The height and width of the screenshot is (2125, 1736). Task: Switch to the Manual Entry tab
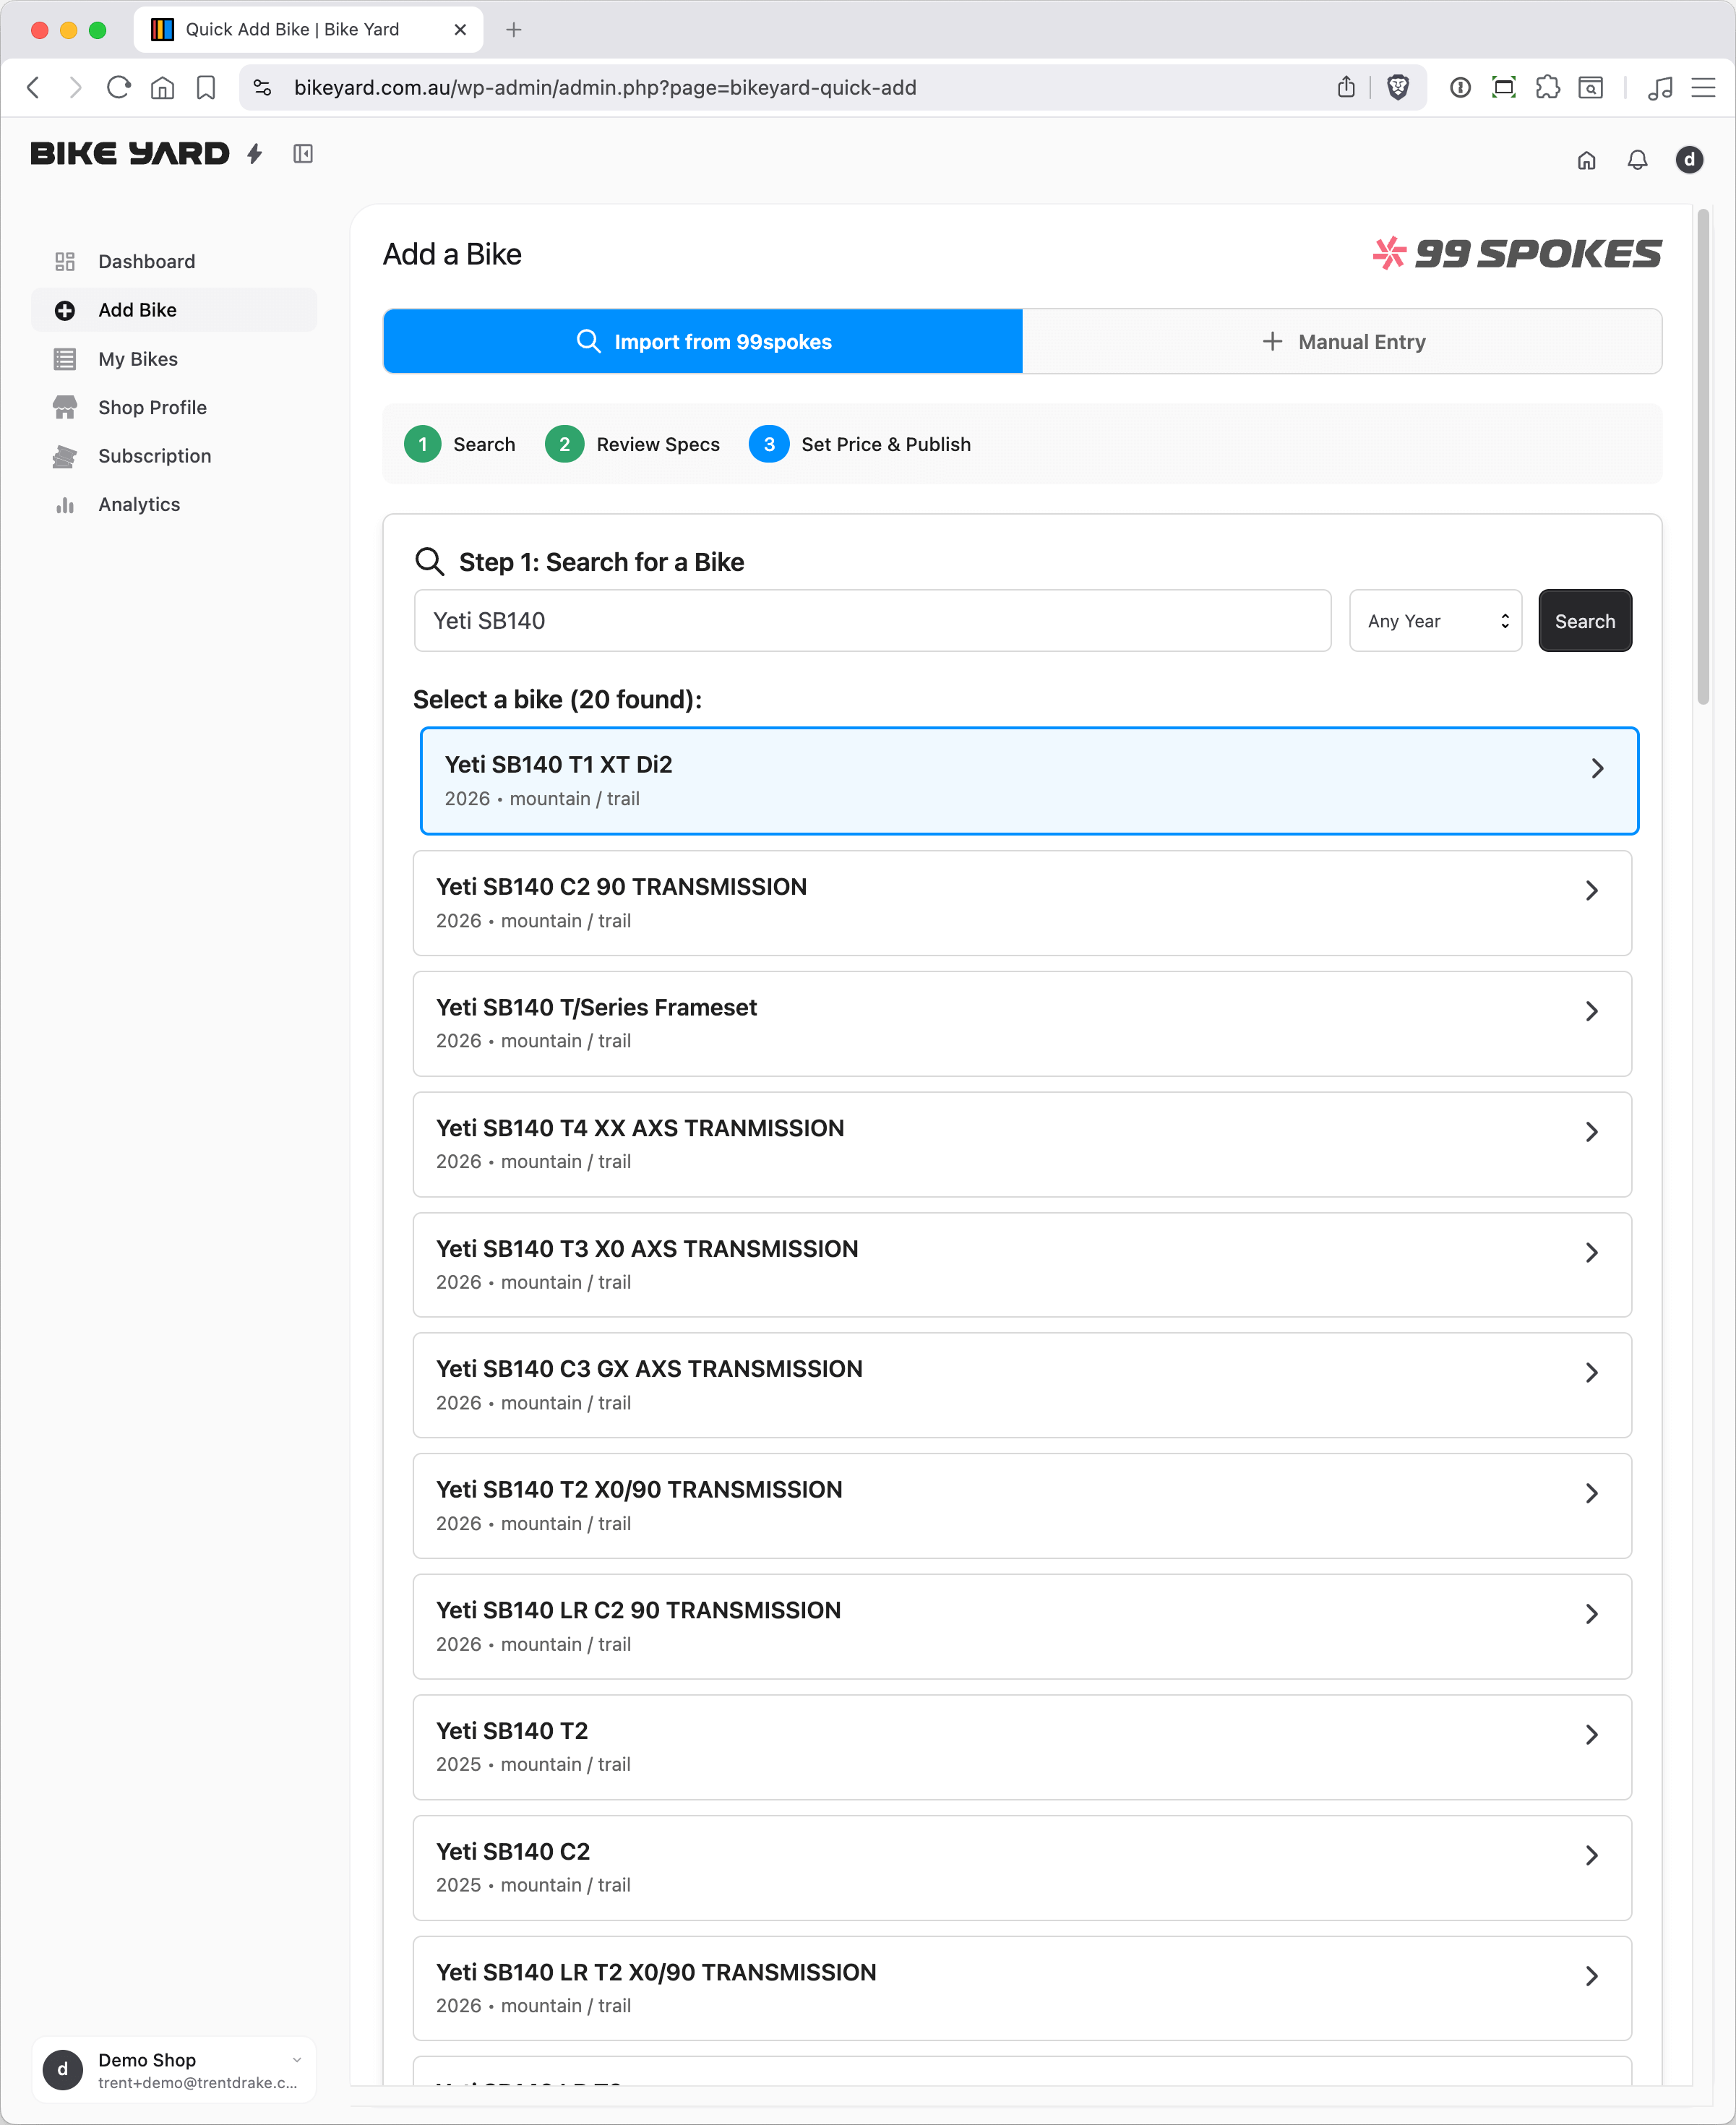click(x=1342, y=341)
